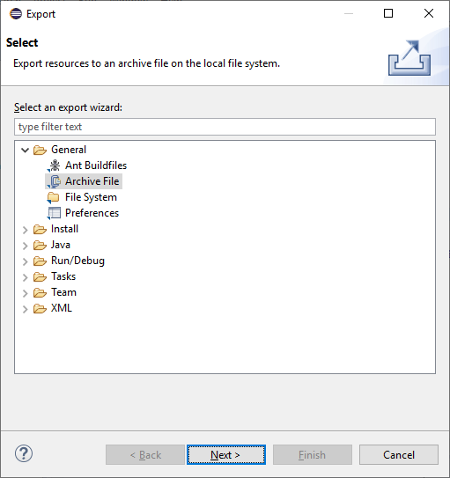Click the General folder icon

pos(40,150)
